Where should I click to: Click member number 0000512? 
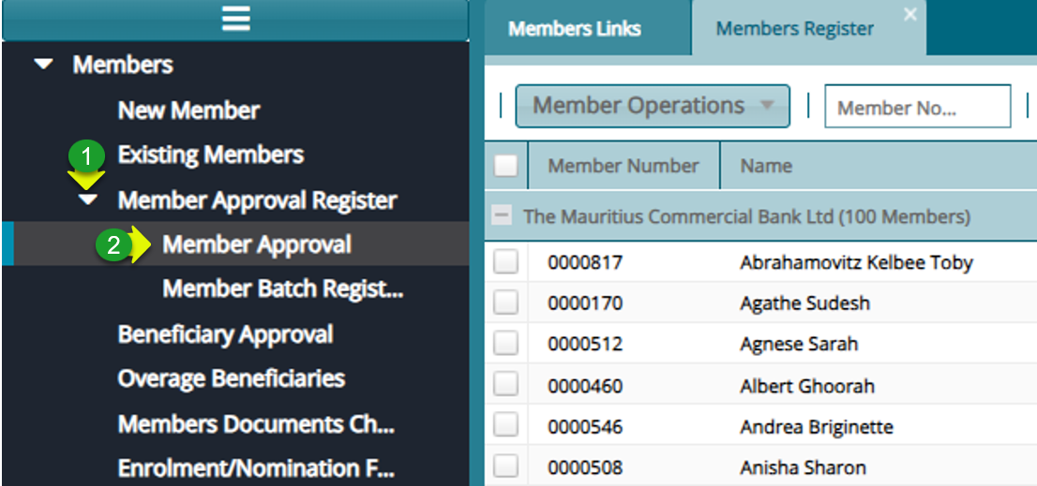click(x=585, y=344)
